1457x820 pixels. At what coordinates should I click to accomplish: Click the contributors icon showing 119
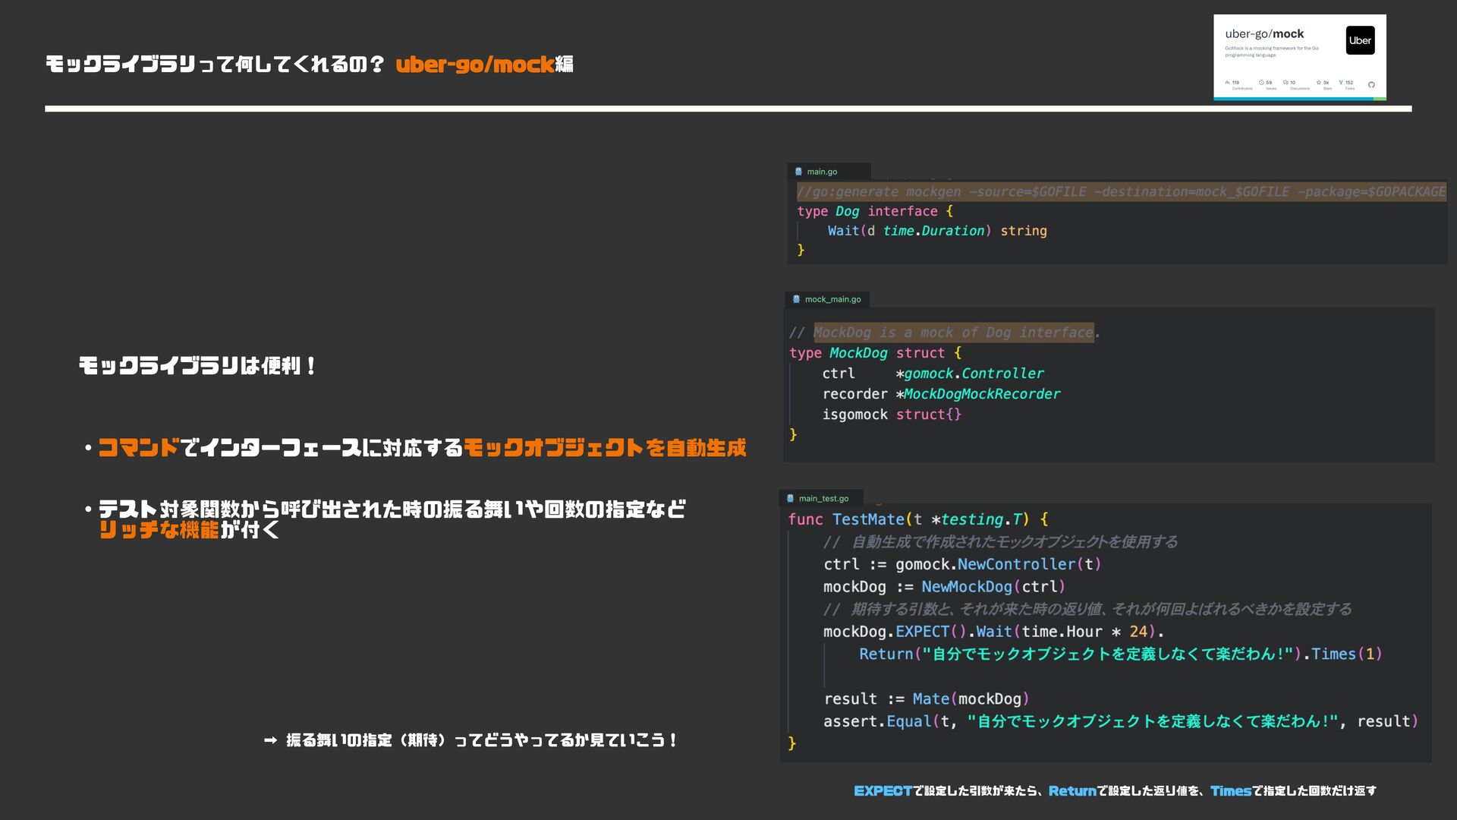(x=1227, y=82)
